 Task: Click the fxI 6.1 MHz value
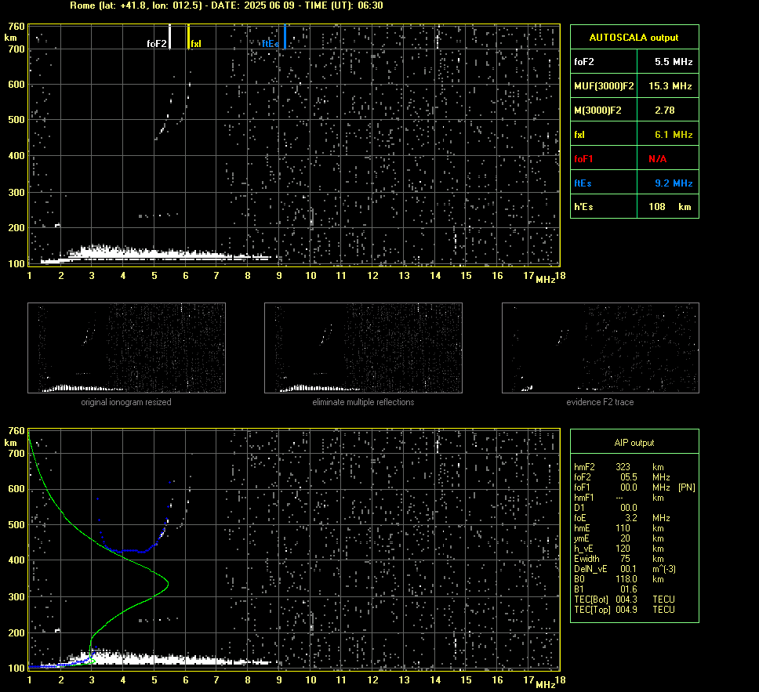point(674,135)
